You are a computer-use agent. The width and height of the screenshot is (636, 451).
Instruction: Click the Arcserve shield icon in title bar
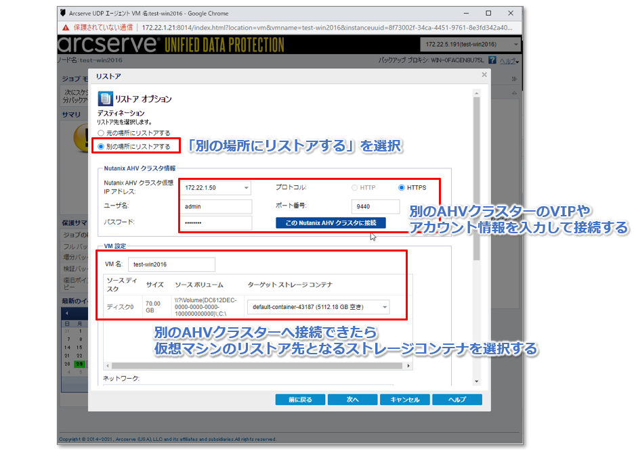63,13
